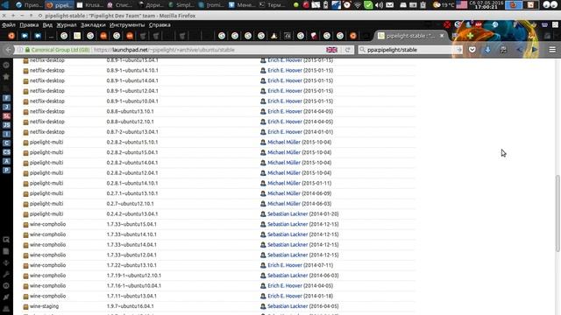Click wine-compholio in the 1.7.16-1~ubuntu10.04.1 row
561x315 pixels.
[47, 286]
